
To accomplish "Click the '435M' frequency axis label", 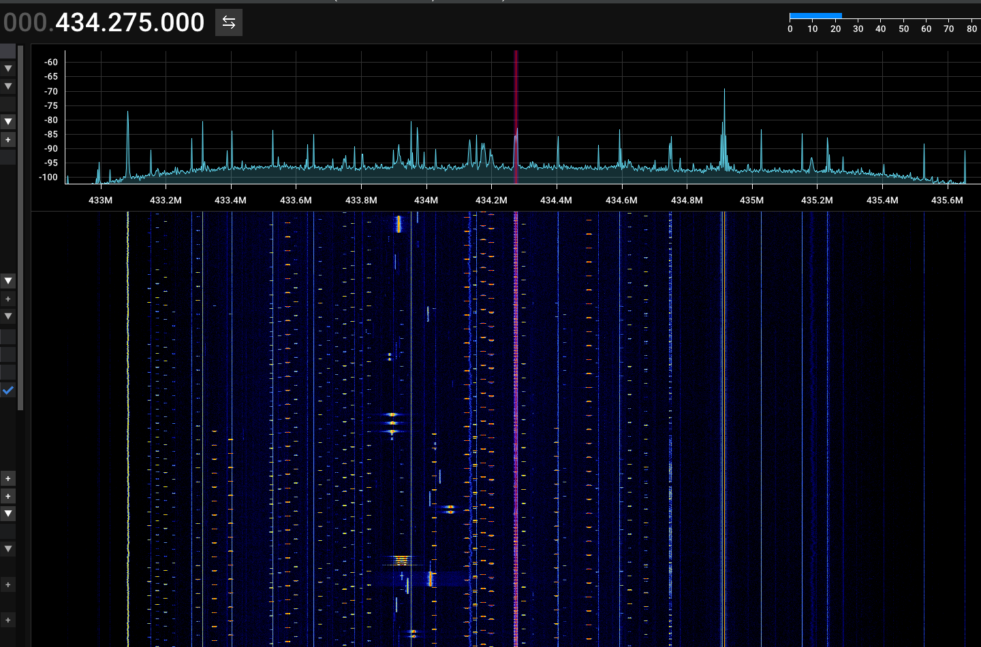I will pos(752,200).
